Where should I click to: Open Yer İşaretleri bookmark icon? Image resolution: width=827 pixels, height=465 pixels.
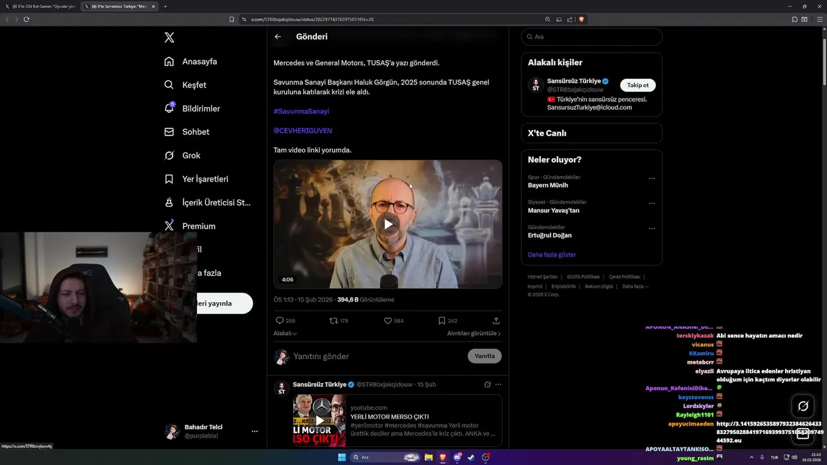[x=169, y=179]
